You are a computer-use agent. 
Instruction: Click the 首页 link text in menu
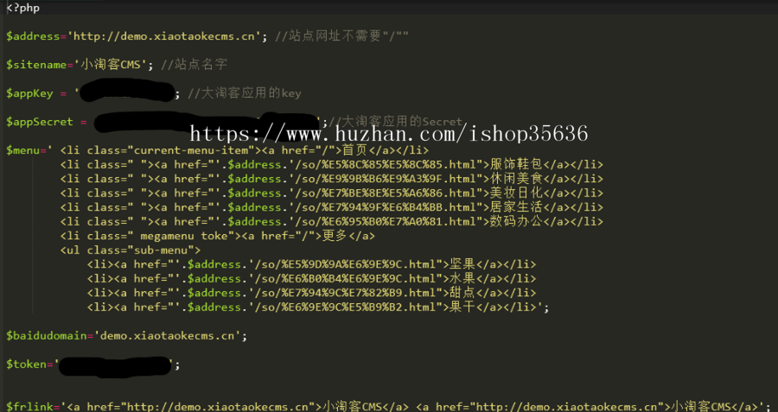(x=354, y=150)
